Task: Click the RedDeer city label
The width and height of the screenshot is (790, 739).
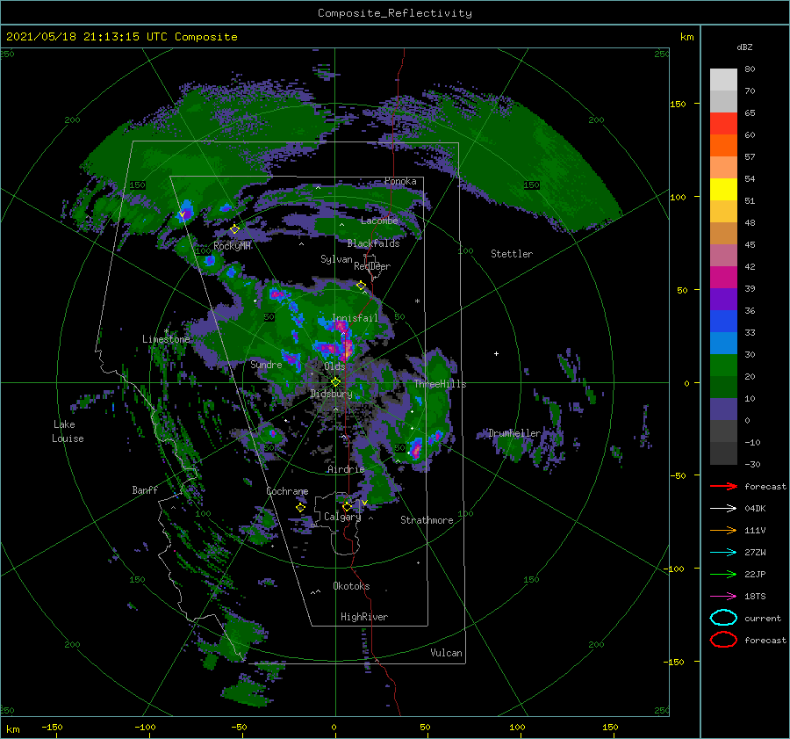Action: point(372,266)
